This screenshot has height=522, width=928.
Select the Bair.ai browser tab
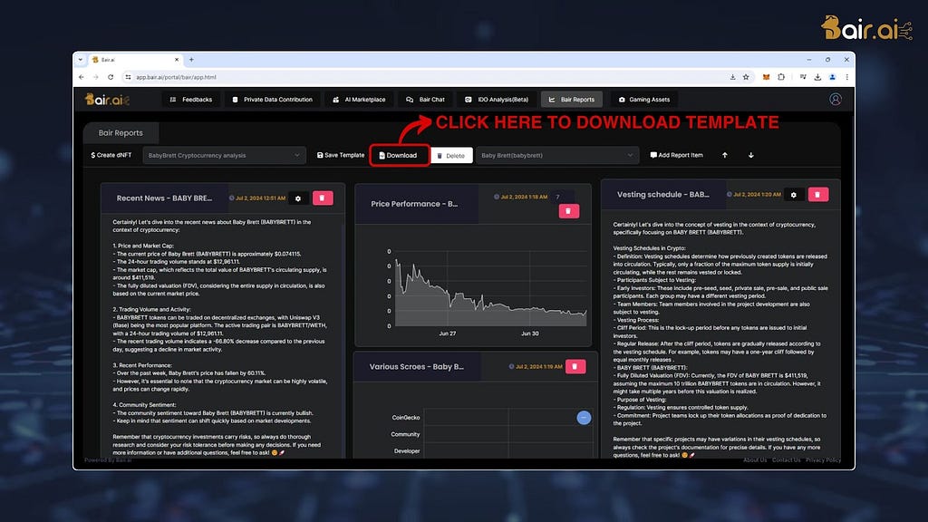pos(135,60)
